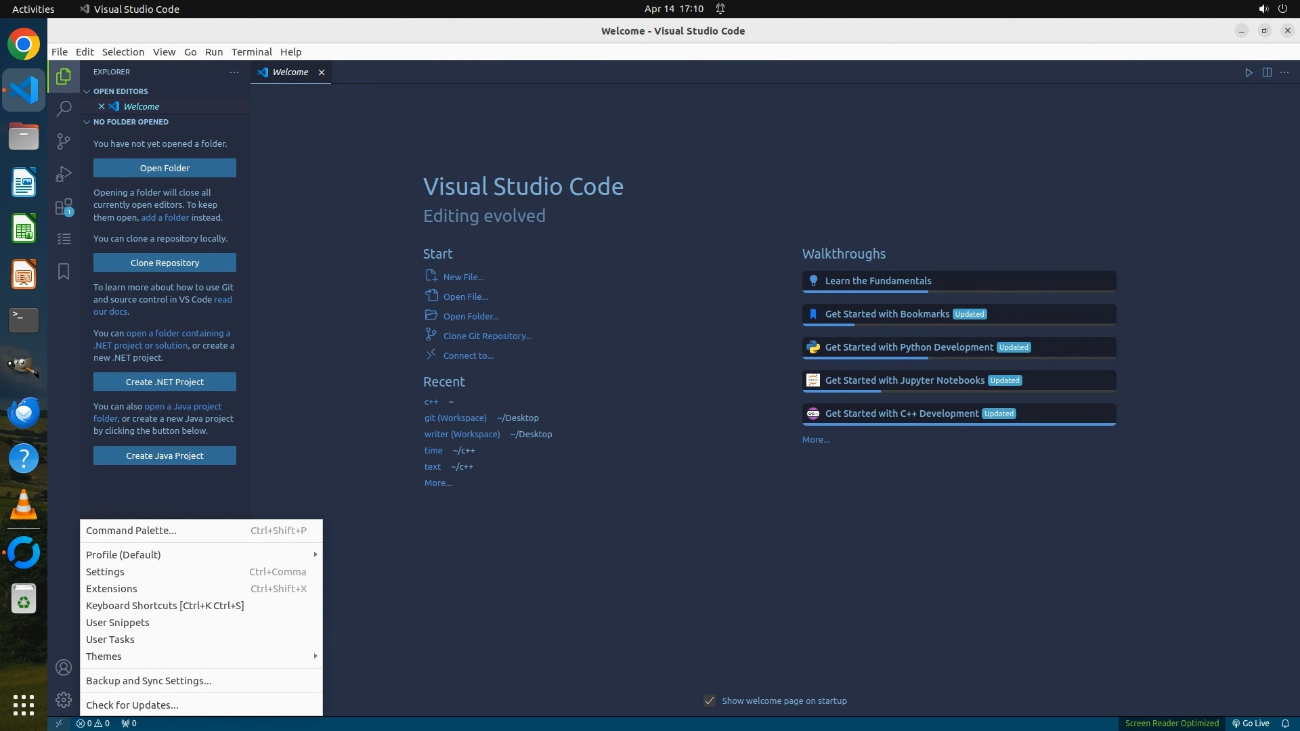Click the Run play icon at top right
Screen dimensions: 1300x731
[1249, 72]
